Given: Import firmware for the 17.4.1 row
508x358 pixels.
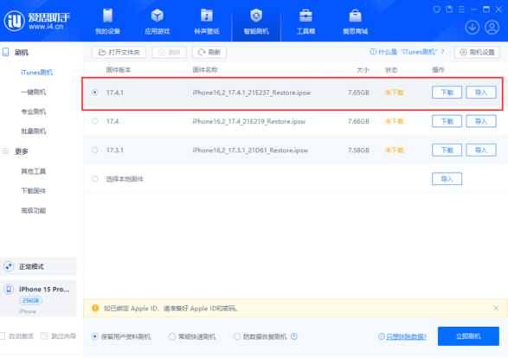Looking at the screenshot, I should tap(481, 93).
